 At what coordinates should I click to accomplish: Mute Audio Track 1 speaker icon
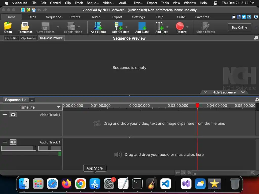click(x=13, y=142)
